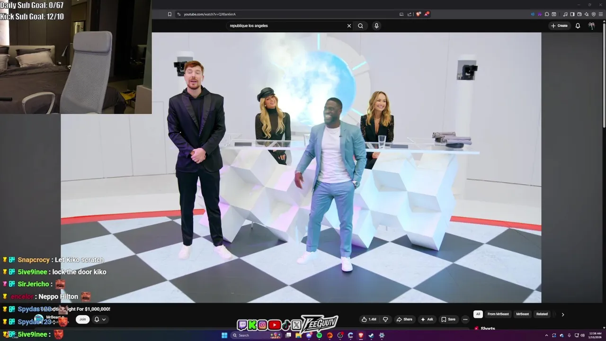Select the All filter chip
The width and height of the screenshot is (606, 341).
pos(478,314)
